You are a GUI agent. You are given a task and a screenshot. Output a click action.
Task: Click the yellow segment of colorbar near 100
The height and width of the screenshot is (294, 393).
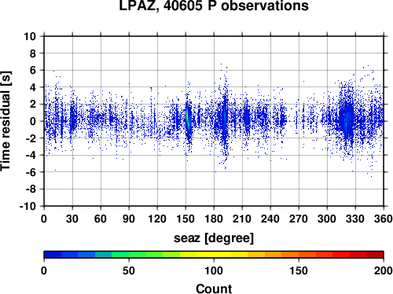[214, 255]
